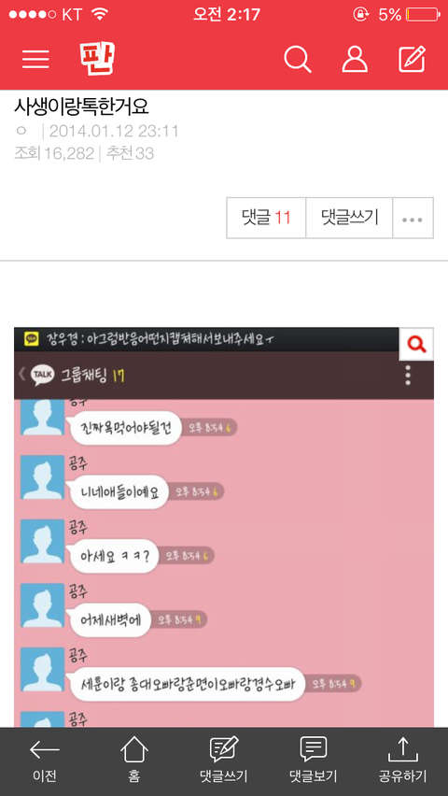The width and height of the screenshot is (448, 796).
Task: Tap the 댓글쓰기 button below post info
Action: (x=350, y=218)
